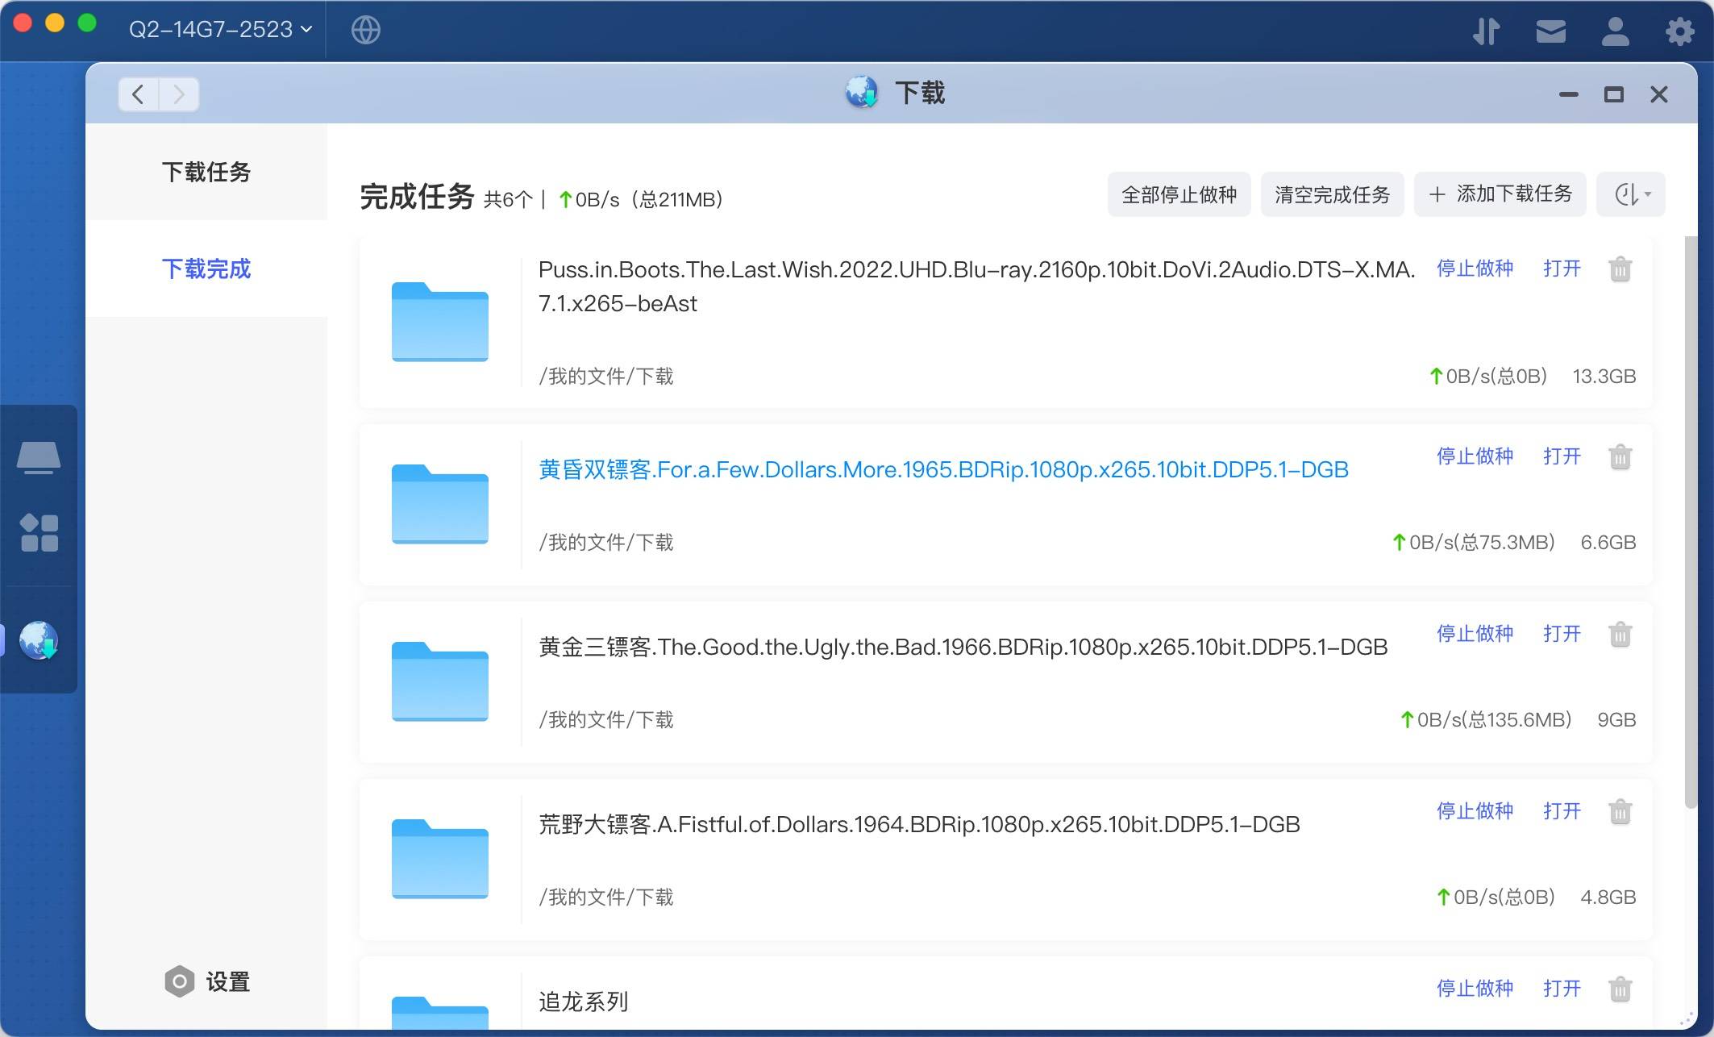1714x1037 pixels.
Task: Open the storage disk icon in left dock
Action: pyautogui.click(x=39, y=457)
